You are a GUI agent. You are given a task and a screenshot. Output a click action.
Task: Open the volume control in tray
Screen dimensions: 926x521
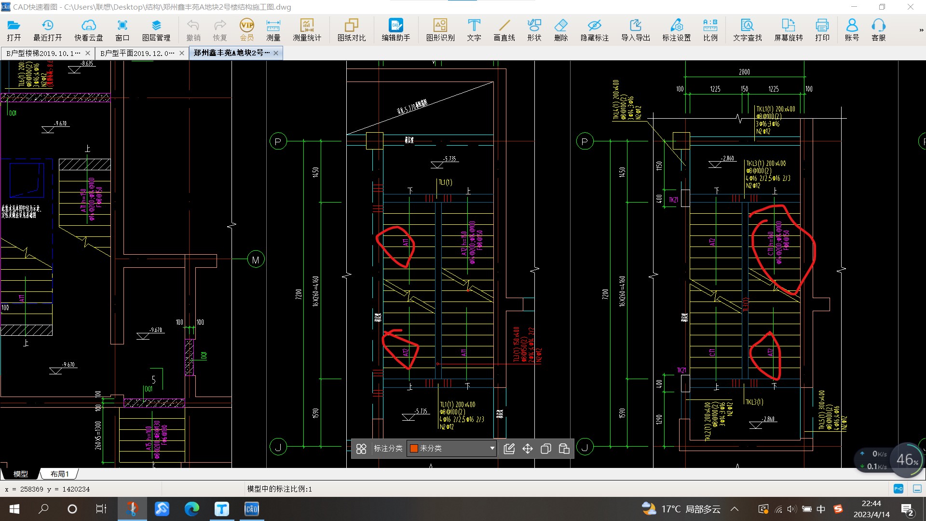[792, 509]
